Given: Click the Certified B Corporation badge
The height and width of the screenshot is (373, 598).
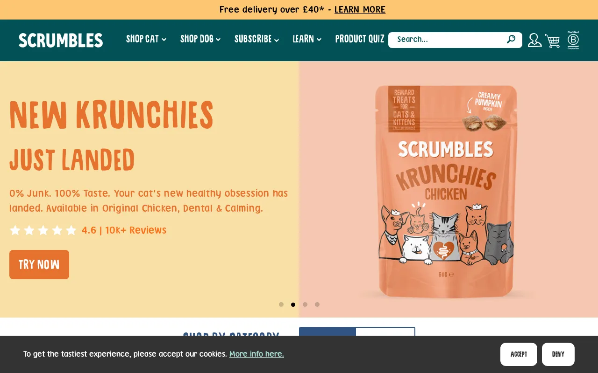Looking at the screenshot, I should (573, 40).
